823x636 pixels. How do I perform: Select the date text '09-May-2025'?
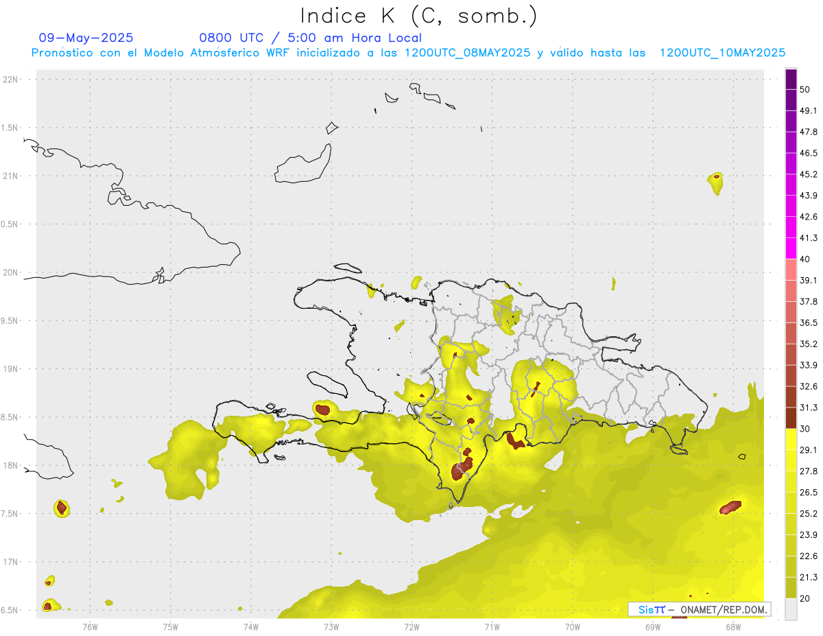(x=86, y=38)
